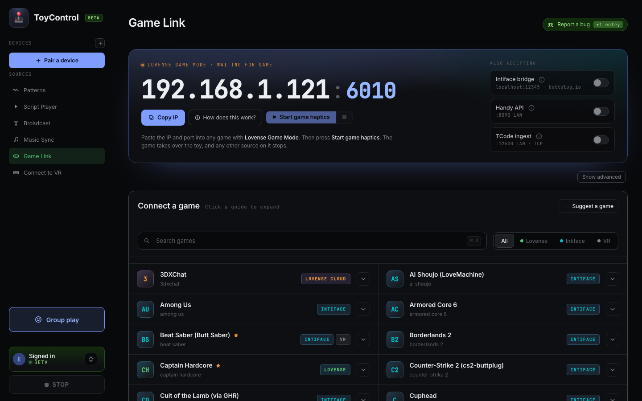This screenshot has width=642, height=401.
Task: Click the ToyControl joystick logo
Action: point(19,18)
